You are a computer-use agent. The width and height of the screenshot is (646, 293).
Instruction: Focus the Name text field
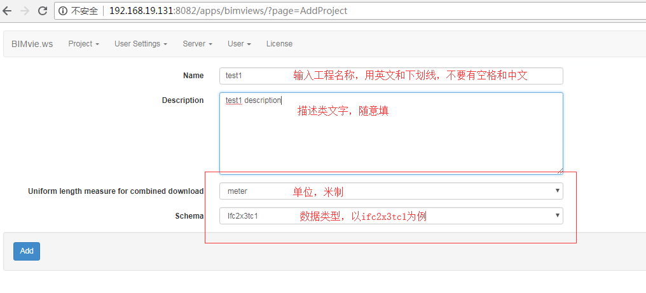coord(390,76)
